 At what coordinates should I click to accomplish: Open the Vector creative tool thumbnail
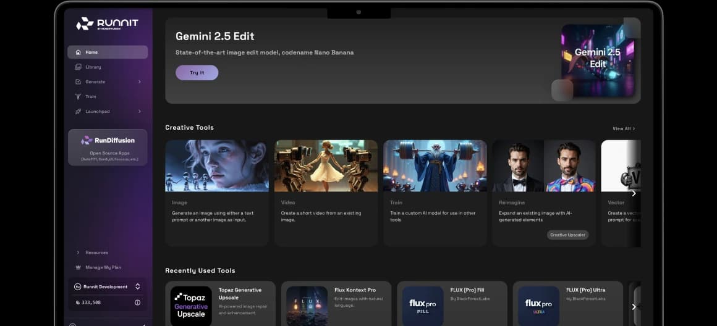[621, 165]
